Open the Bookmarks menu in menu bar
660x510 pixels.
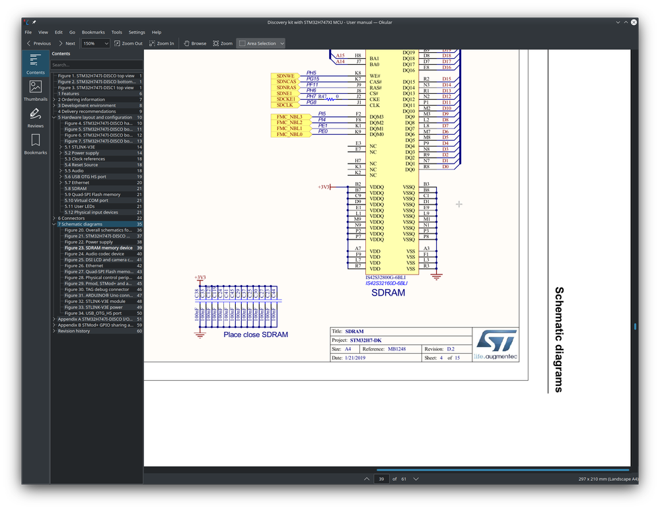tap(93, 32)
